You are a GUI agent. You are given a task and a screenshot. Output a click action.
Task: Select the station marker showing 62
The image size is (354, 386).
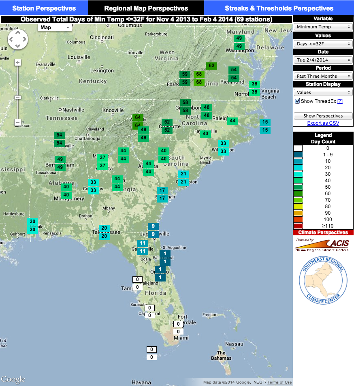click(x=211, y=66)
